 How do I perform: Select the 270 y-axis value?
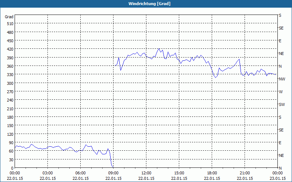pyautogui.click(x=10, y=92)
